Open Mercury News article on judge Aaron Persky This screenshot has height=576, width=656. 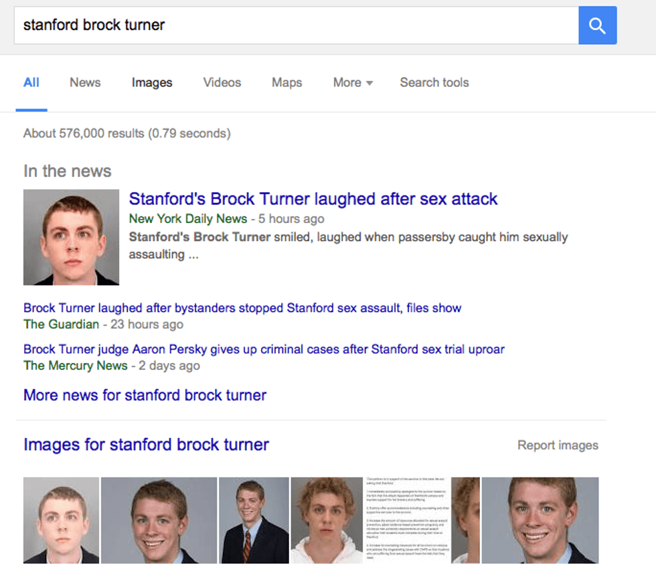pyautogui.click(x=264, y=349)
